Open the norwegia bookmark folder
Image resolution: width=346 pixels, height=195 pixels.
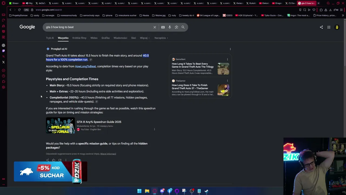[x=48, y=15]
